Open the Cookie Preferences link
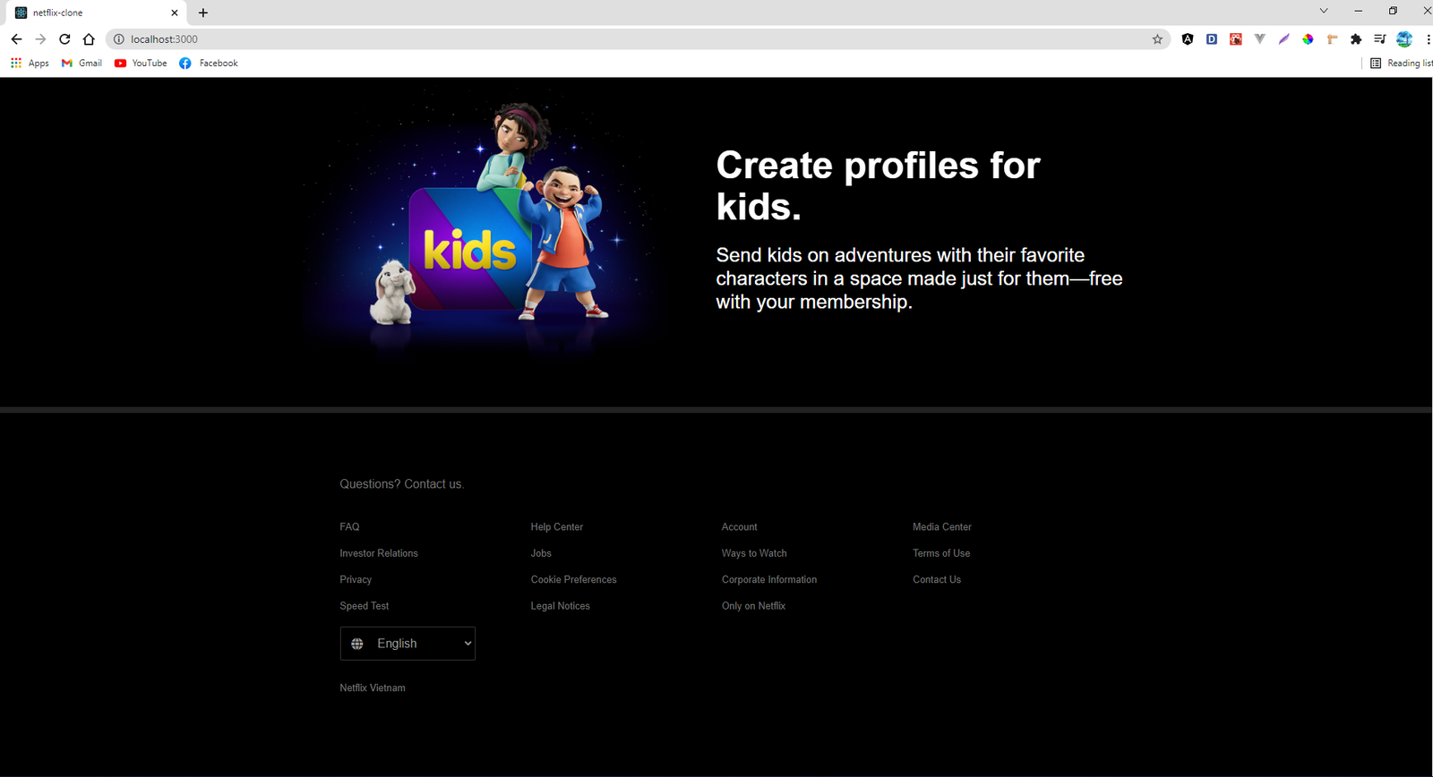Image resolution: width=1433 pixels, height=777 pixels. pos(574,580)
